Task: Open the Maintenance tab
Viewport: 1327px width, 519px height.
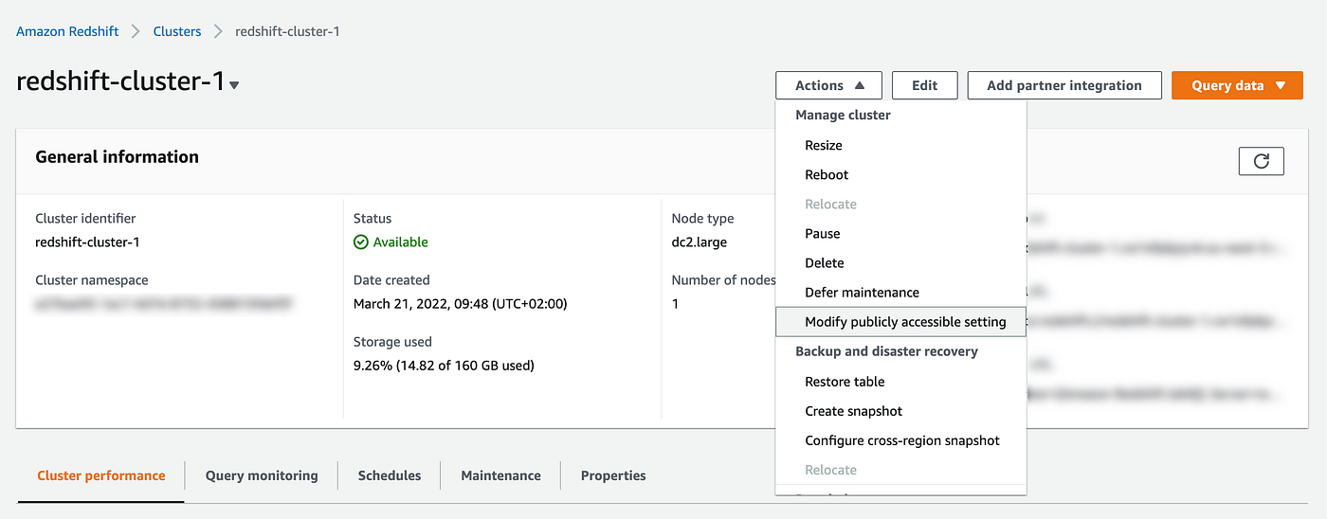Action: (500, 475)
